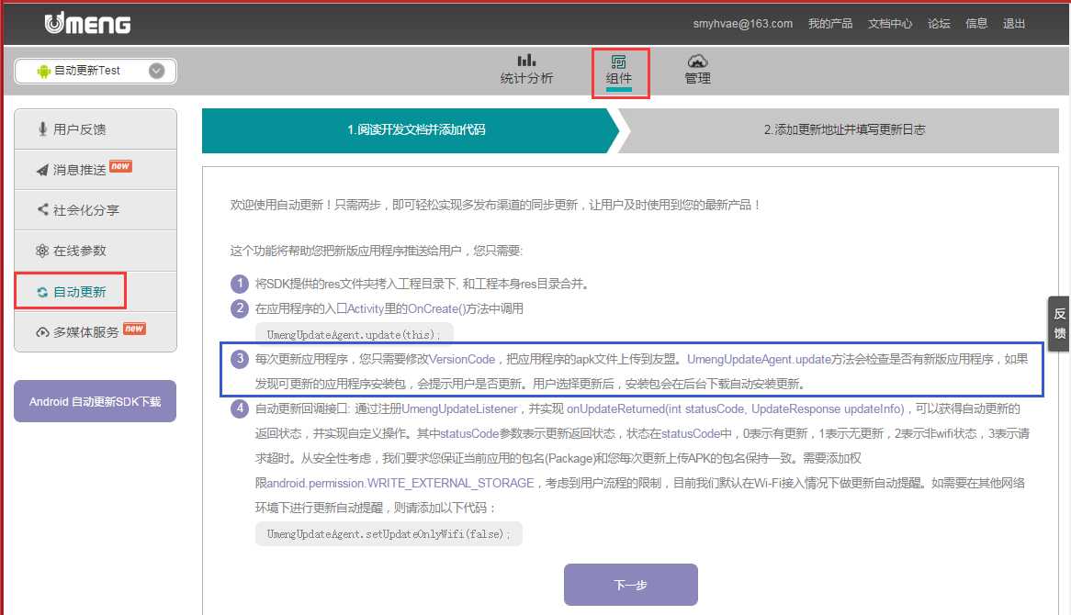The image size is (1071, 615).
Task: Click the gear icon next to 在线参数
Action: (x=42, y=251)
